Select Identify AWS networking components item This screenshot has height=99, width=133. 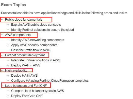38,40
